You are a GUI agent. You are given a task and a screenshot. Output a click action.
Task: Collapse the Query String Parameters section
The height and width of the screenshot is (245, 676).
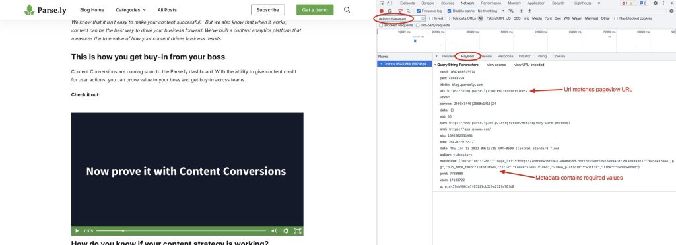pos(457,65)
